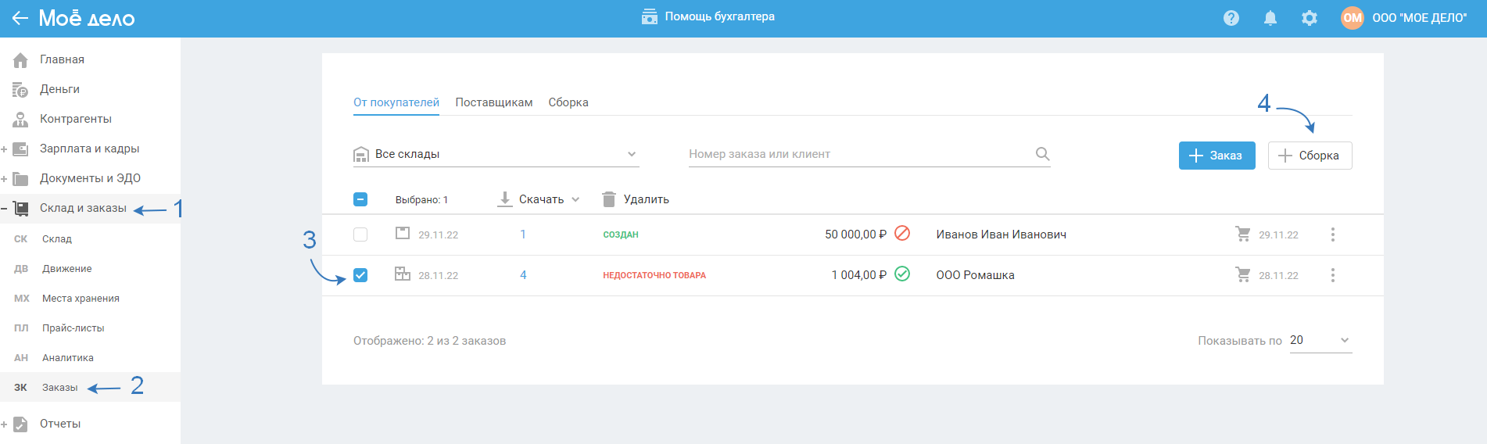Click the search magnifier icon

(x=1042, y=154)
